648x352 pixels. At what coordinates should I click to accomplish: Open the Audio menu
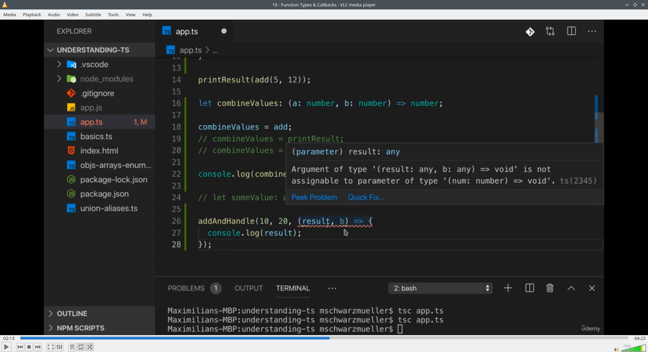pos(54,15)
